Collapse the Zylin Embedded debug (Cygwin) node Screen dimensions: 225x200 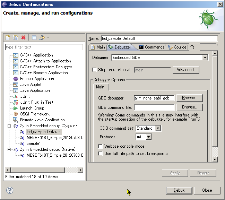pyautogui.click(x=9, y=126)
